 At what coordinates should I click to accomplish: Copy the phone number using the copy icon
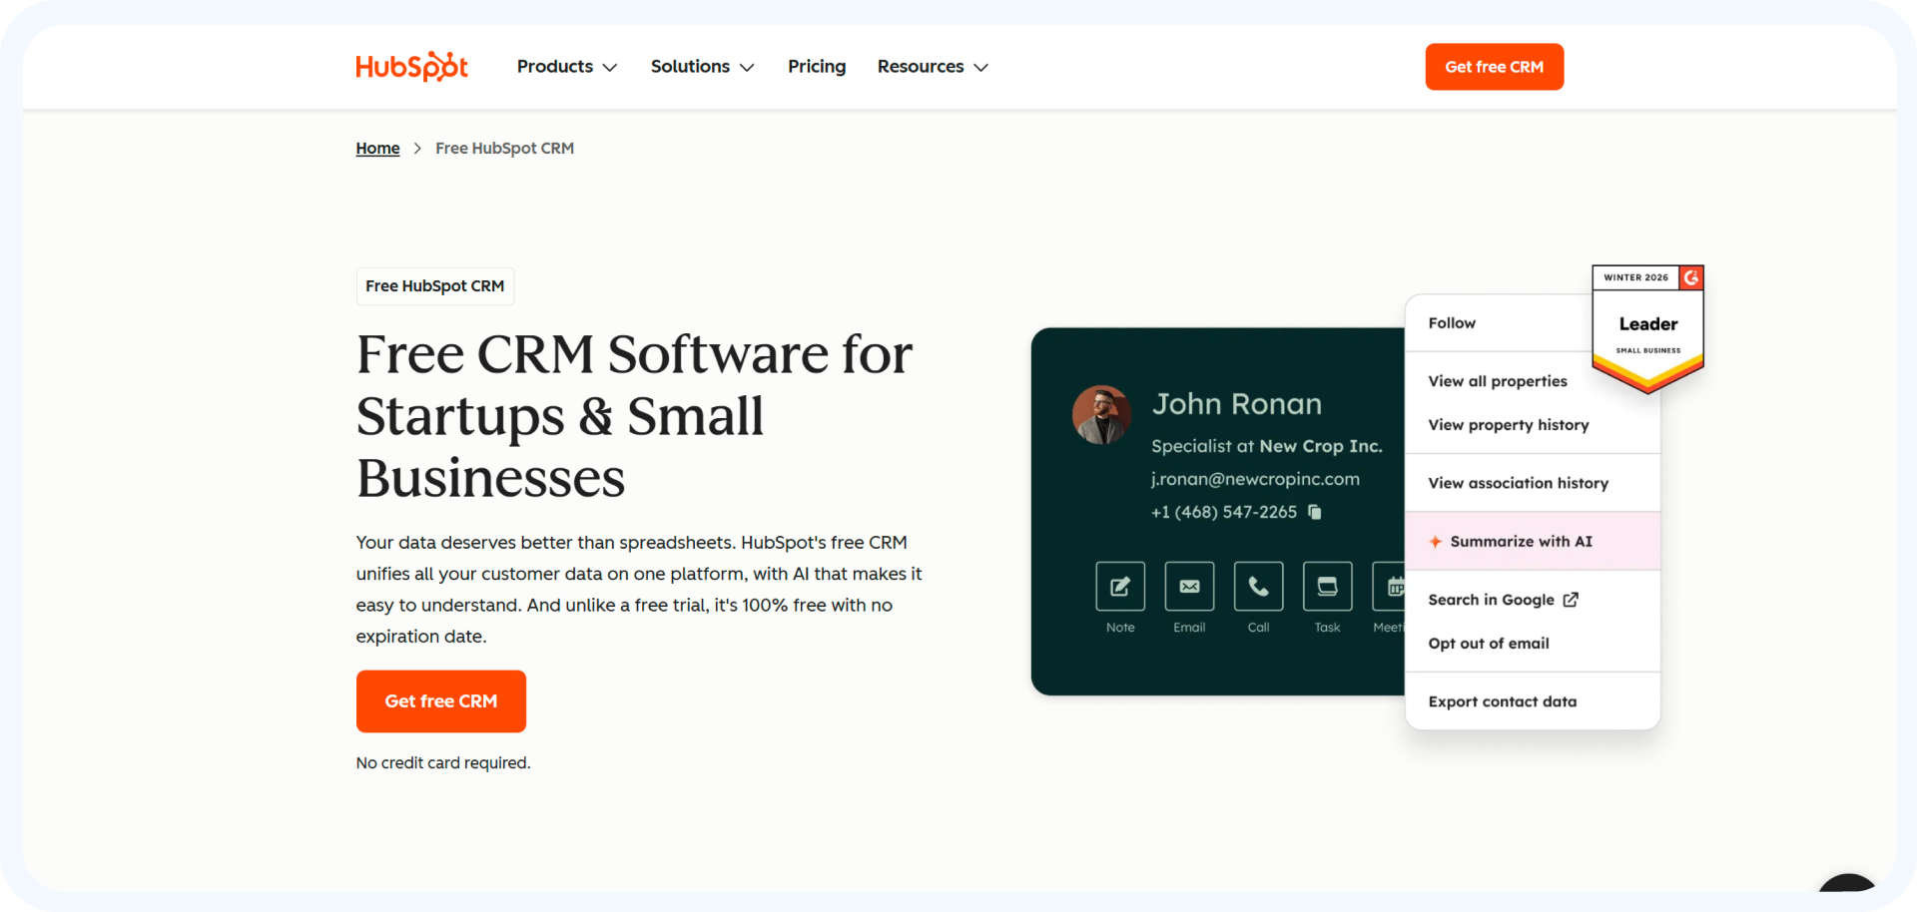pyautogui.click(x=1315, y=512)
